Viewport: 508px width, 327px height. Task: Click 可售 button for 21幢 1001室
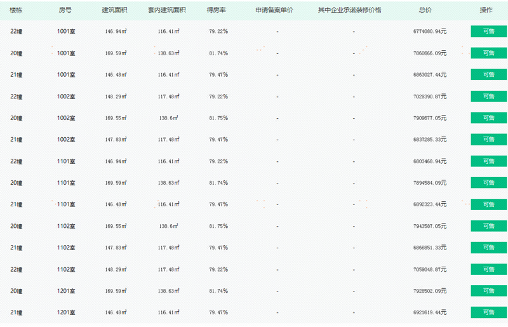point(489,74)
